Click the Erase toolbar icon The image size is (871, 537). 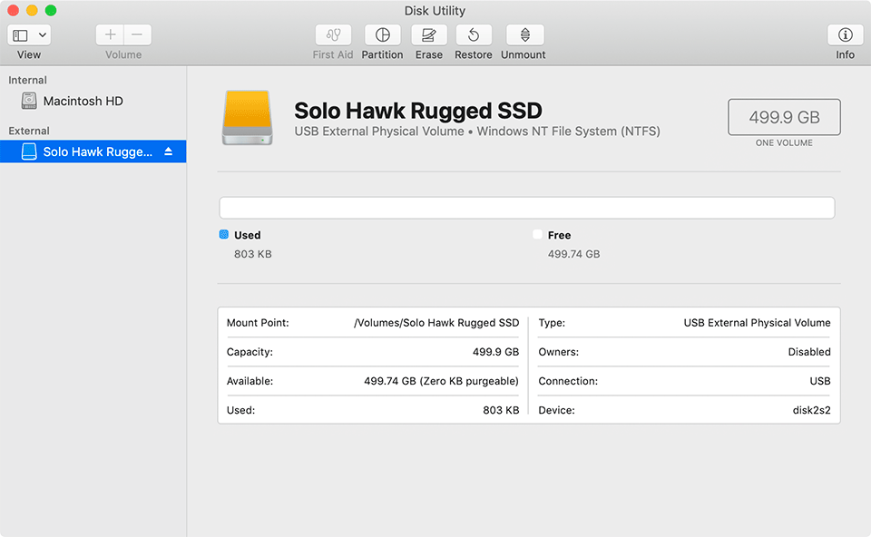click(x=429, y=35)
